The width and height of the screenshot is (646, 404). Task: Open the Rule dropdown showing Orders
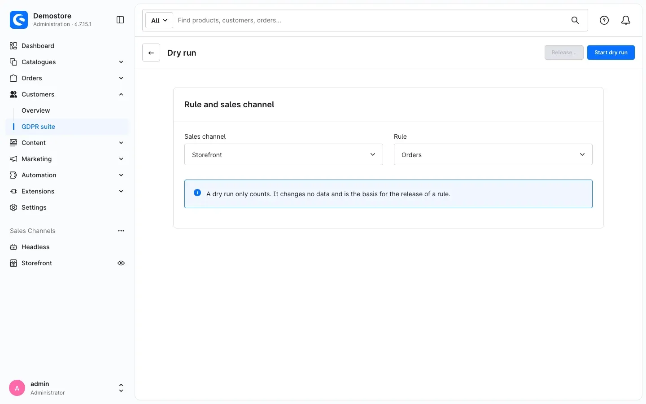coord(493,154)
